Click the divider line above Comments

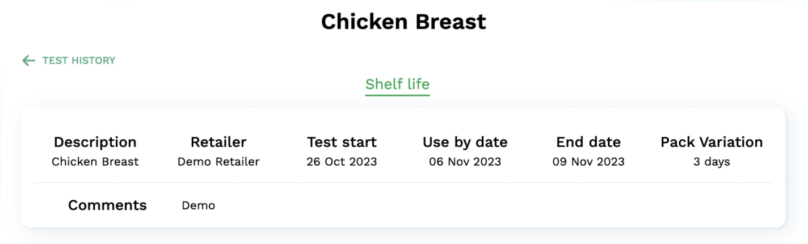[x=403, y=183]
